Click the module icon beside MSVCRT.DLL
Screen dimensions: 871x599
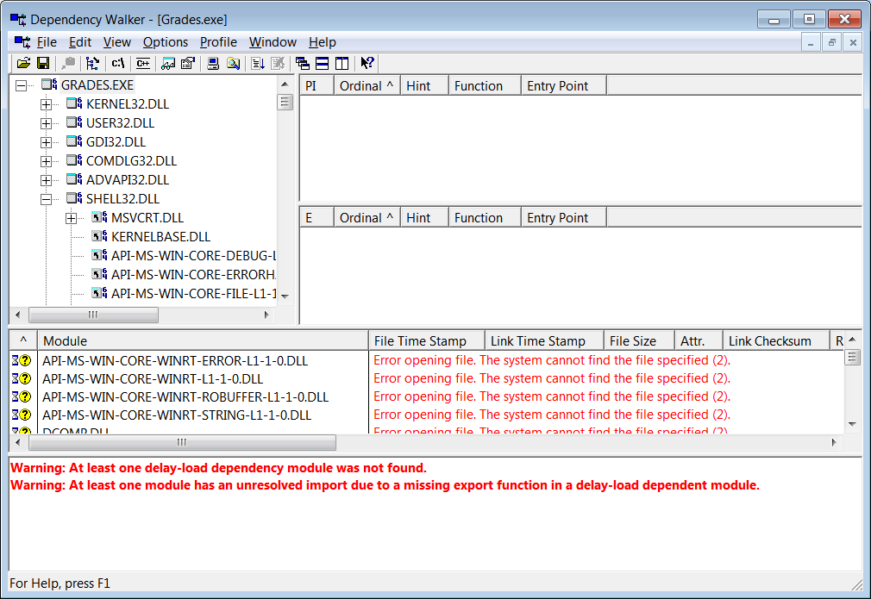tap(99, 217)
